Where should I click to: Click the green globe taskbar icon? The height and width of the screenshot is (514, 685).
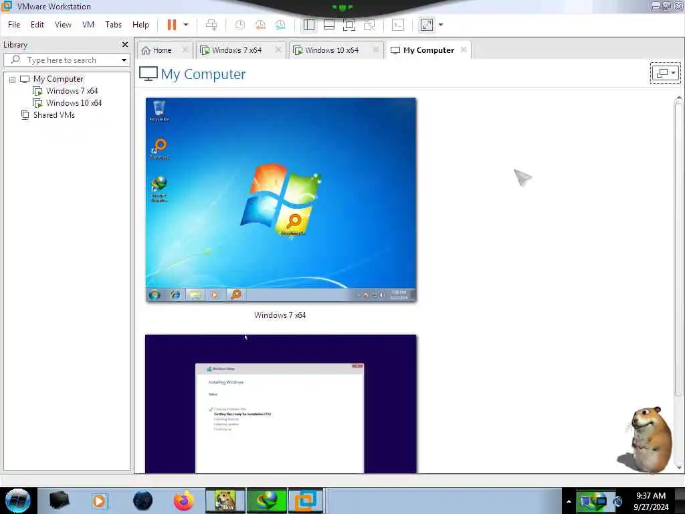[266, 501]
